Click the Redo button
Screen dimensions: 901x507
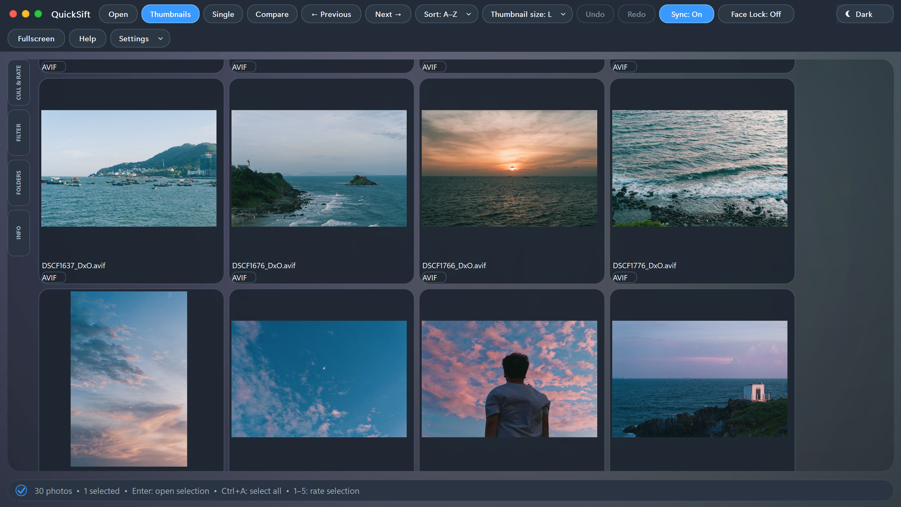click(x=636, y=14)
